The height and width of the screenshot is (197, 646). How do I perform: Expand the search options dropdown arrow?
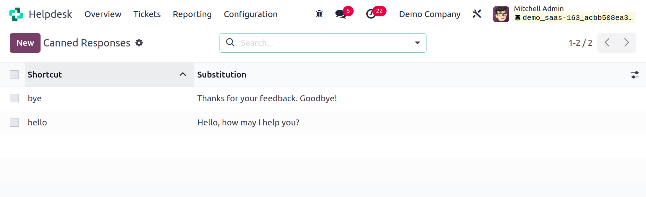[x=417, y=43]
